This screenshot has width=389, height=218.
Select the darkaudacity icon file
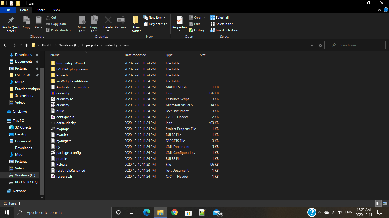pos(66,123)
